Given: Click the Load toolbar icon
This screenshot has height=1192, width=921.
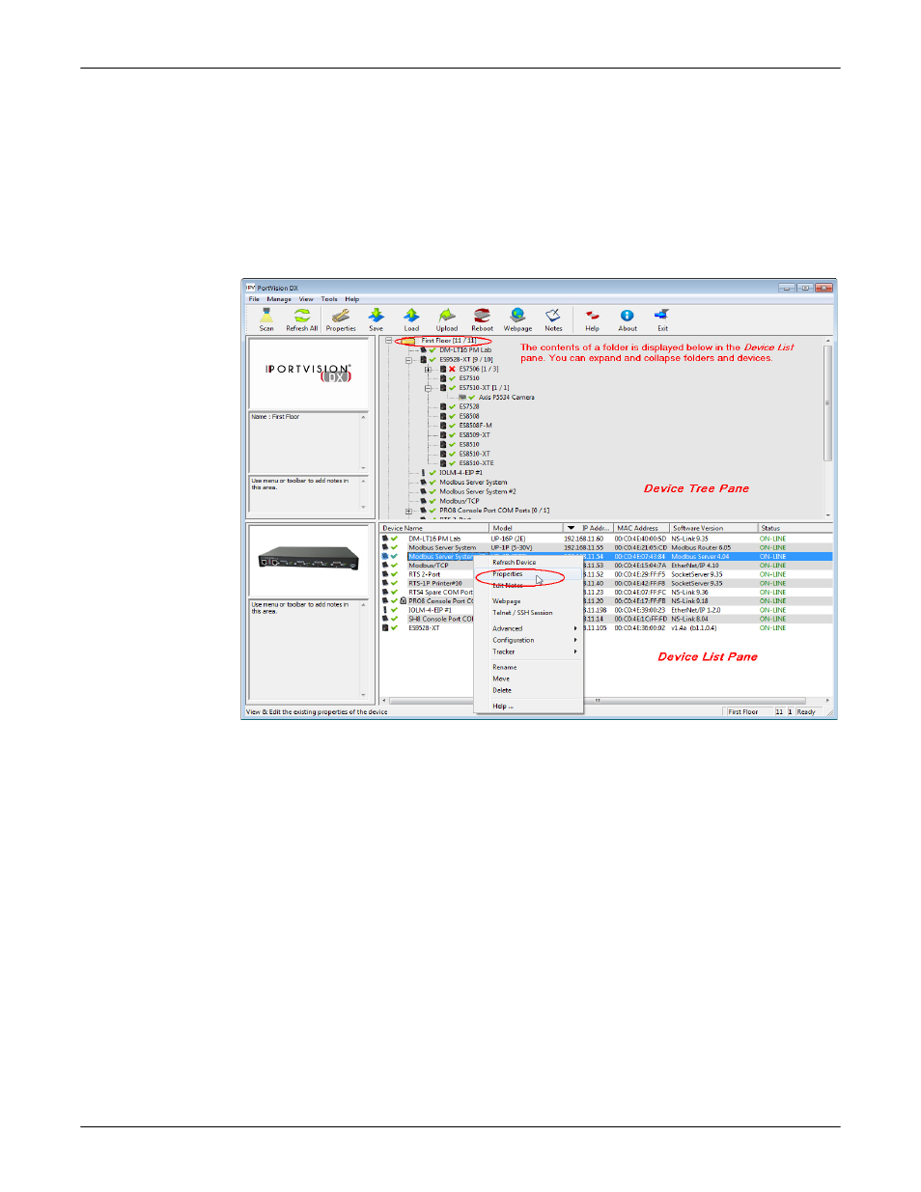Looking at the screenshot, I should [411, 319].
